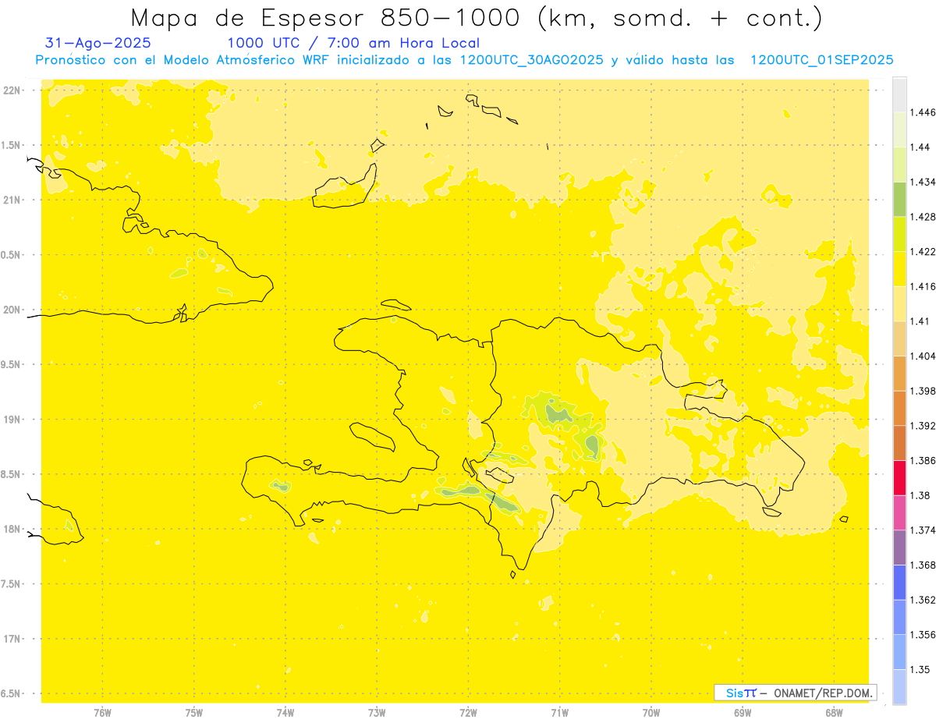Click the '76W' longitude label
Image resolution: width=936 pixels, height=723 pixels.
pyautogui.click(x=103, y=713)
